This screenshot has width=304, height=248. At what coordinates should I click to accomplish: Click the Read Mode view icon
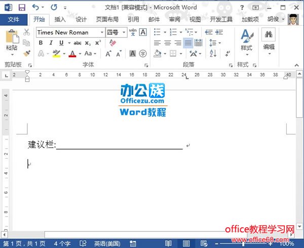[x=168, y=243]
